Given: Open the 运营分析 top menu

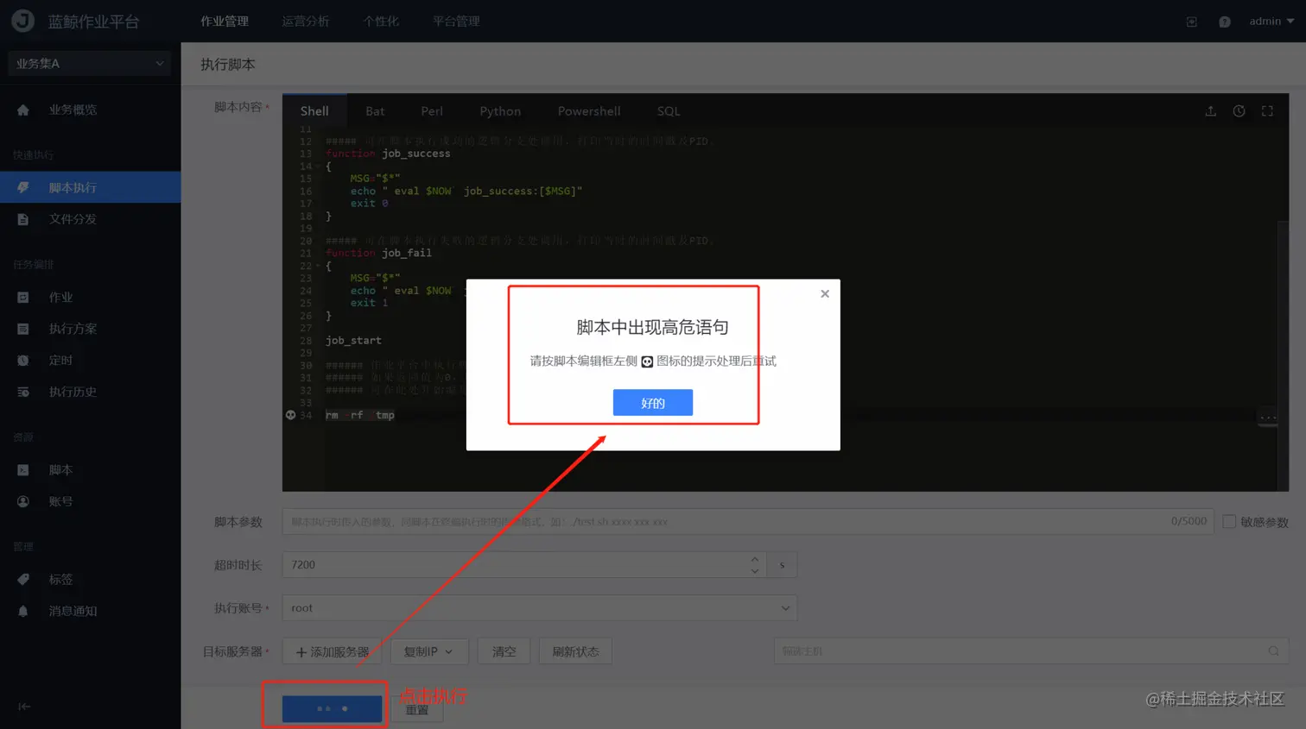Looking at the screenshot, I should pos(306,22).
